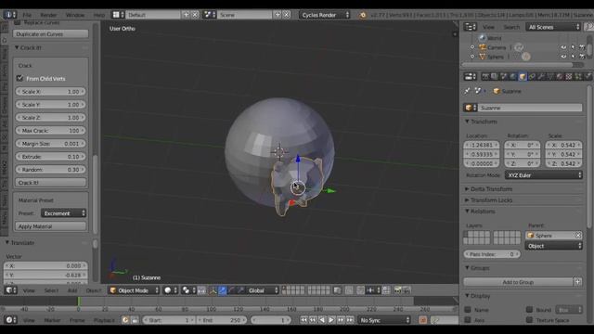Open timeline Playback menu

[x=104, y=320]
